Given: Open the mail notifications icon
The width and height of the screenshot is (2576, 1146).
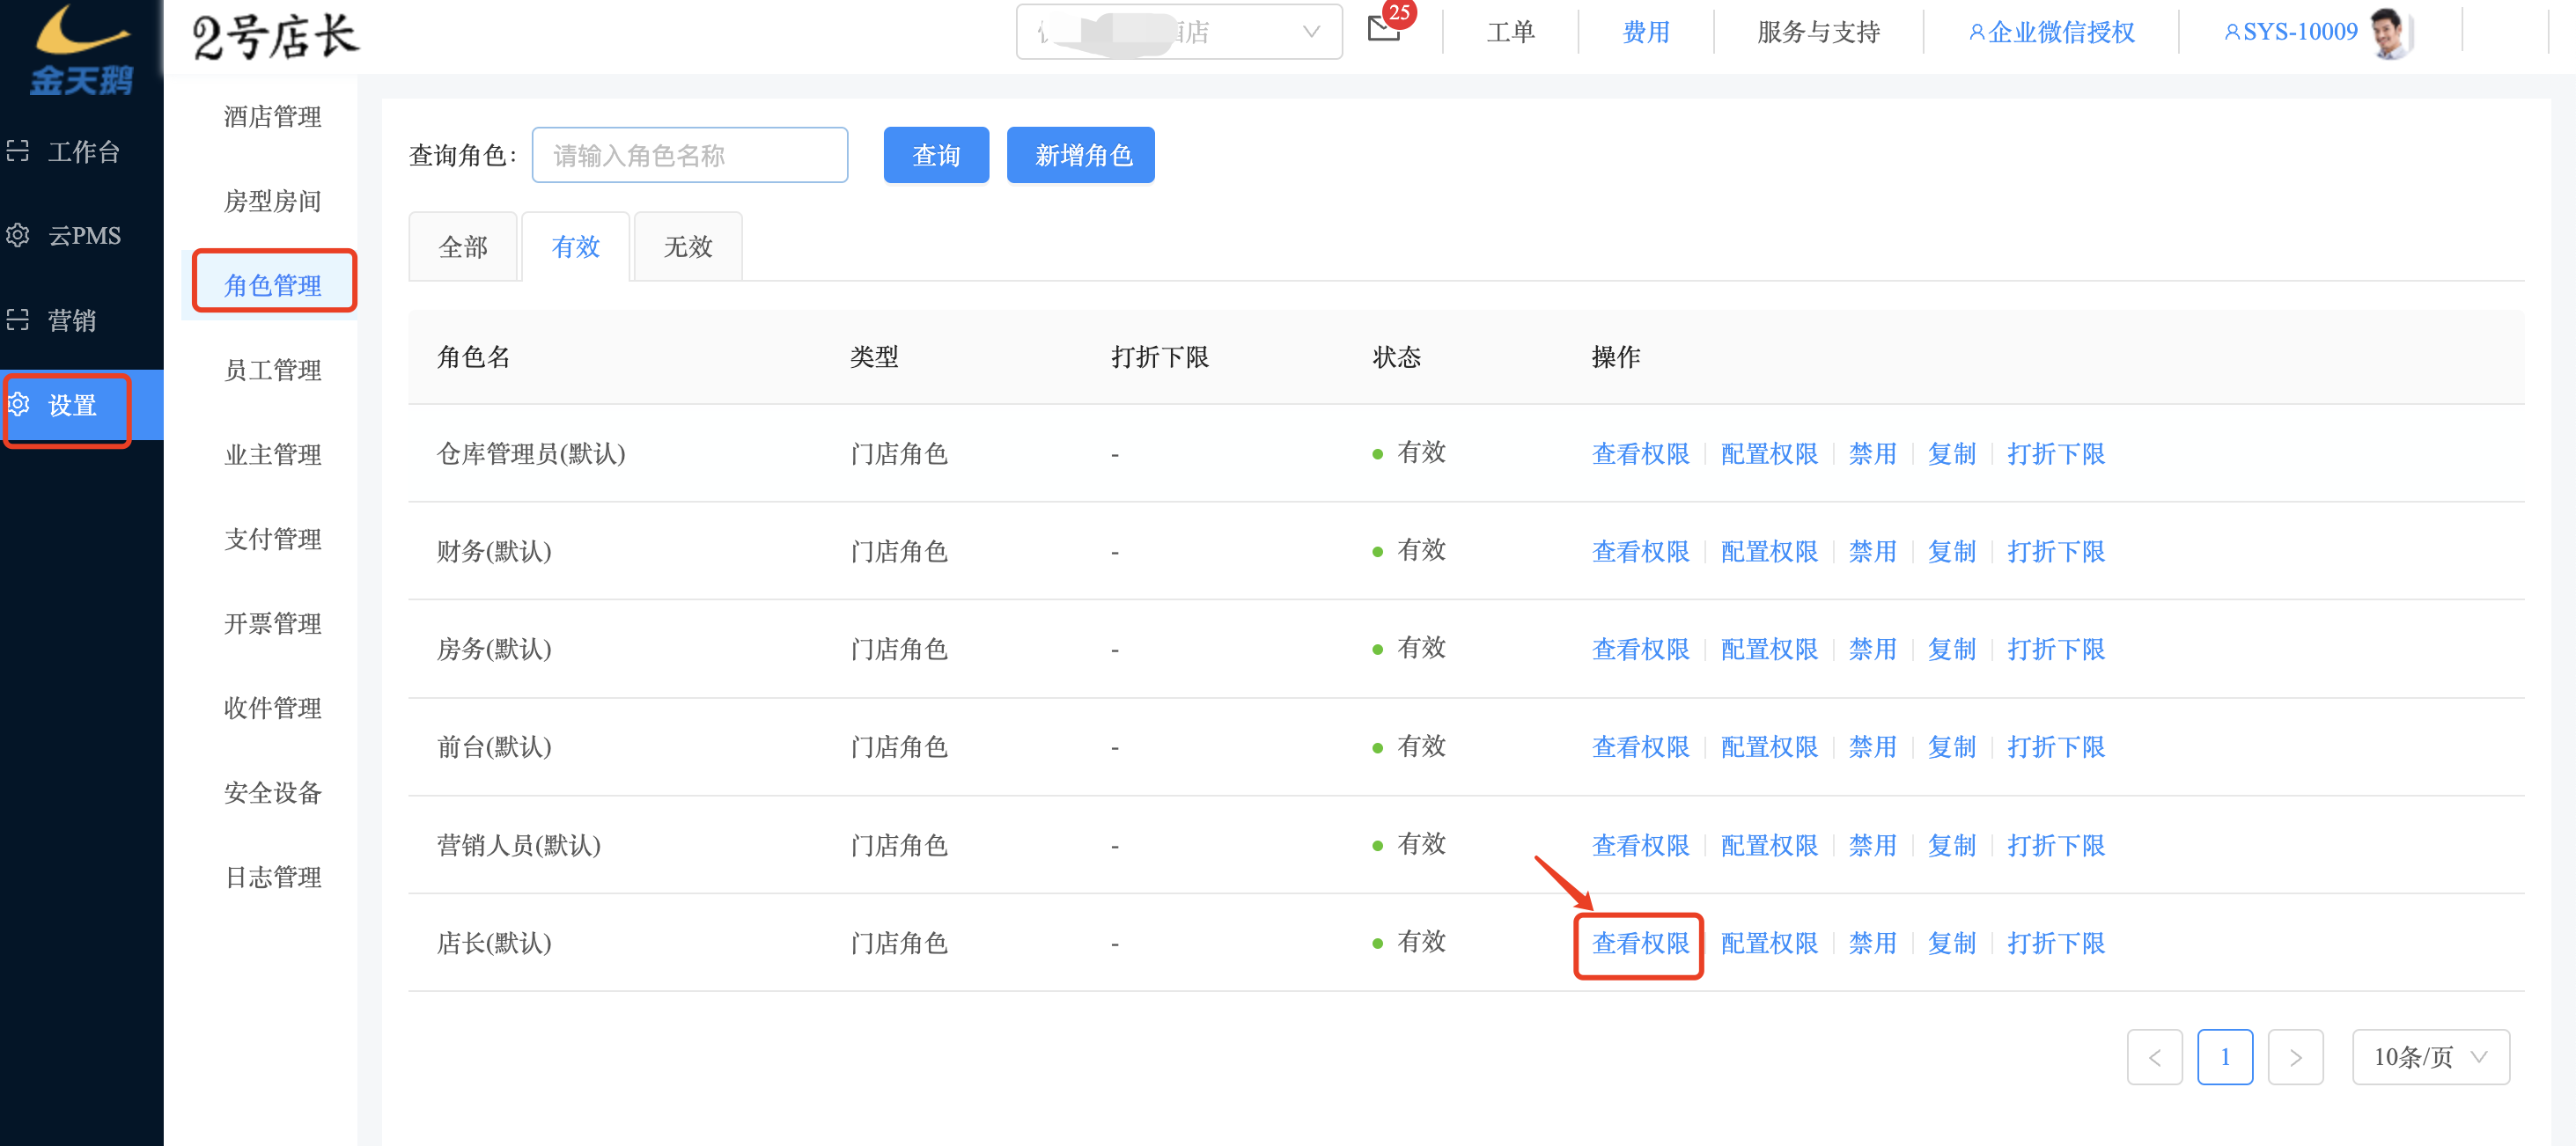Looking at the screenshot, I should pyautogui.click(x=1384, y=28).
